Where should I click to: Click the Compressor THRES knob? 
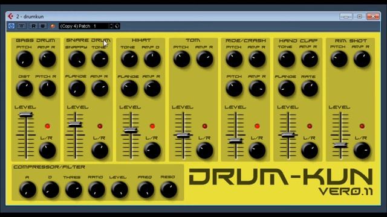click(x=74, y=190)
